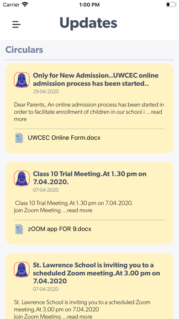The height and width of the screenshot is (319, 179).
Task: Select the Circulars section heading
Action: [x=24, y=49]
